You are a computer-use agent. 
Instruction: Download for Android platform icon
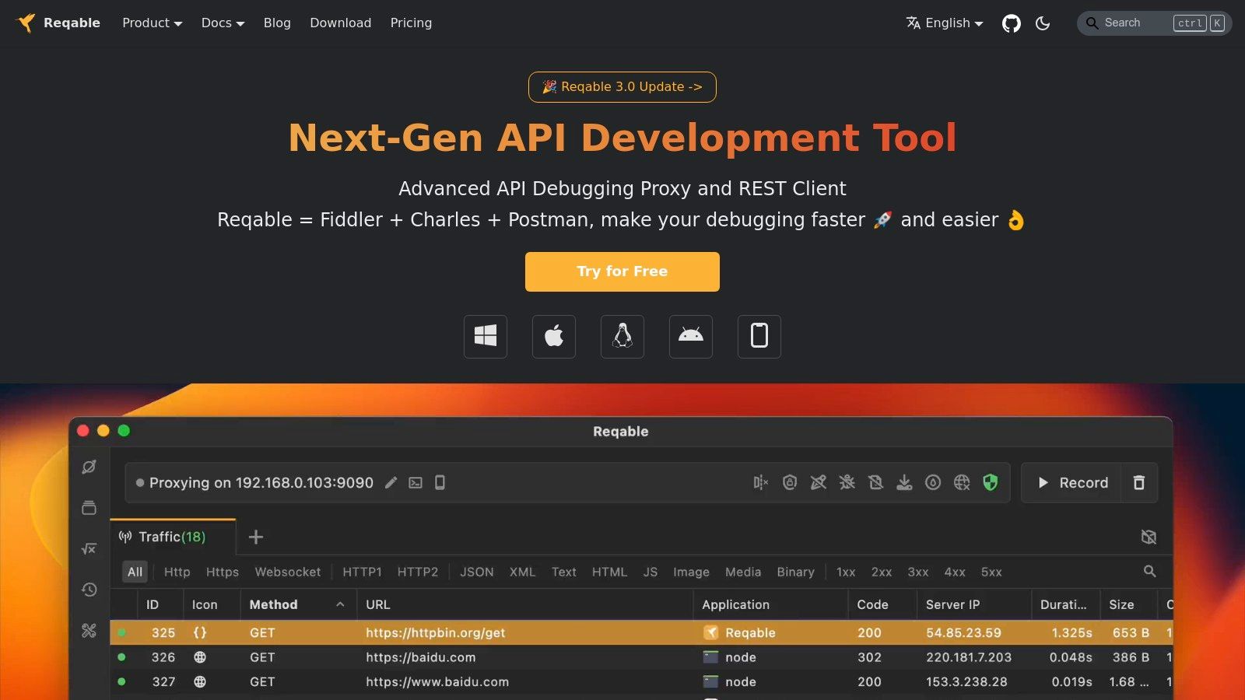tap(691, 337)
